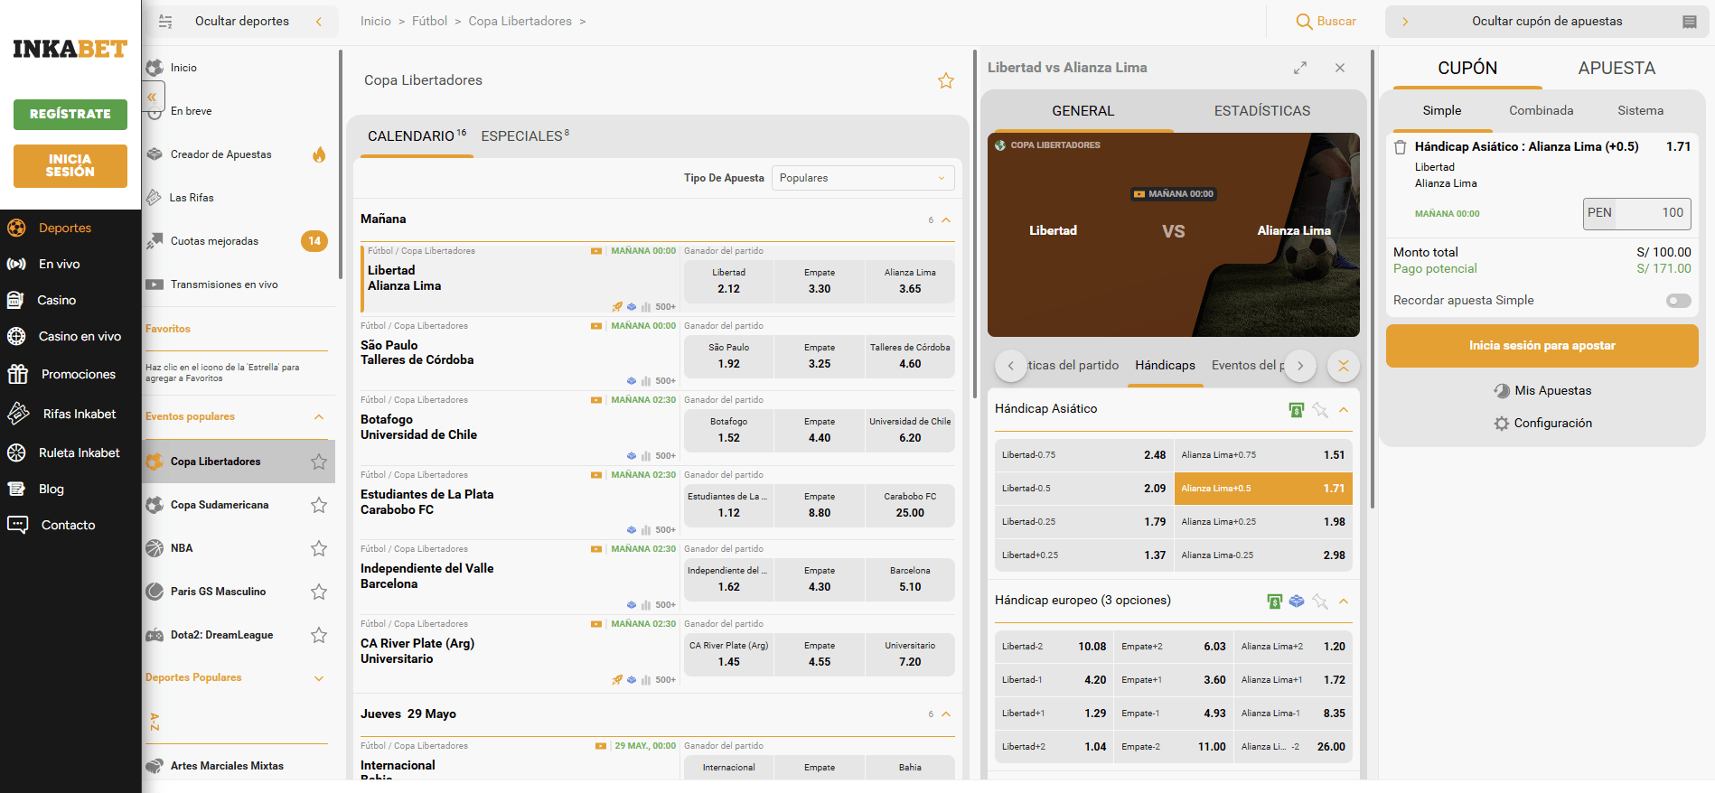Pin the Hándicap Asiático market
This screenshot has height=793, width=1715.
tap(1320, 410)
